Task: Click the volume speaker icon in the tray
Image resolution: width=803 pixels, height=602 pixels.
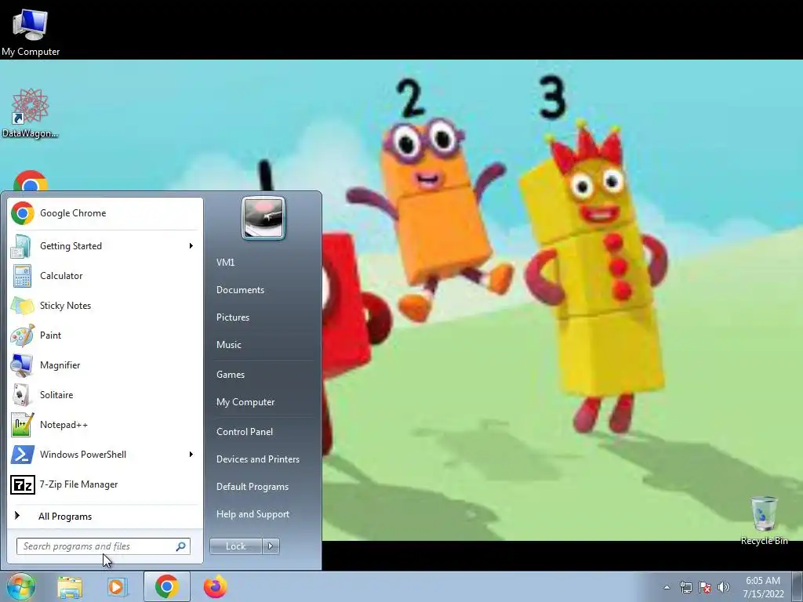Action: [x=724, y=587]
